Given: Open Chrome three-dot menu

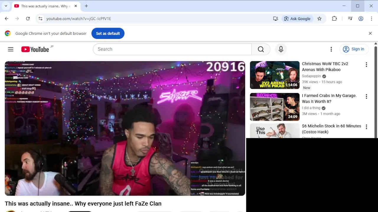Looking at the screenshot, I should point(371,19).
